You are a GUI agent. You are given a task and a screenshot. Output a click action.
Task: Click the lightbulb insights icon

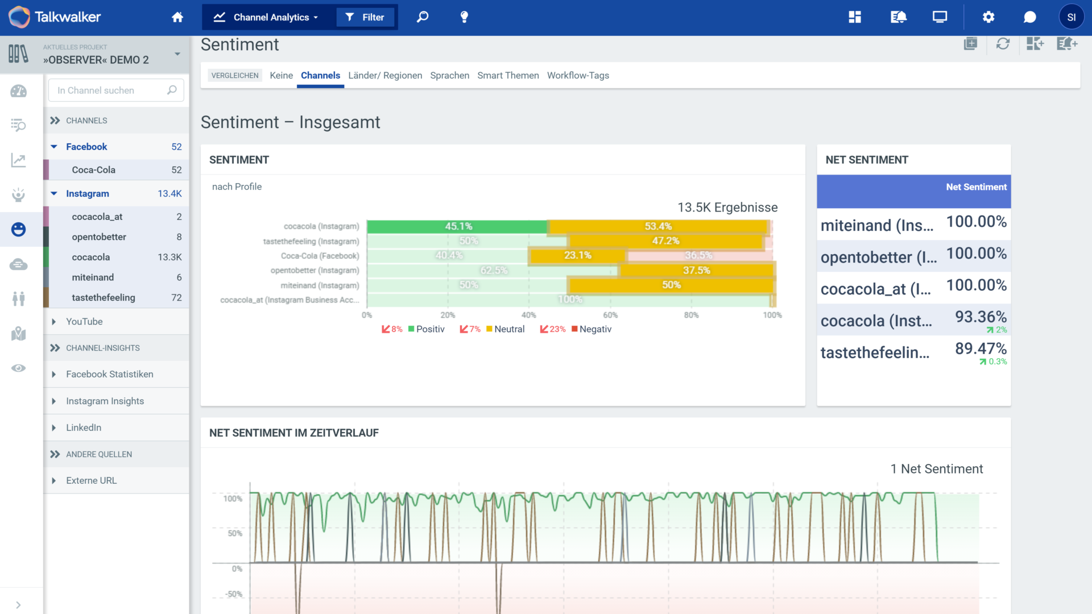464,17
